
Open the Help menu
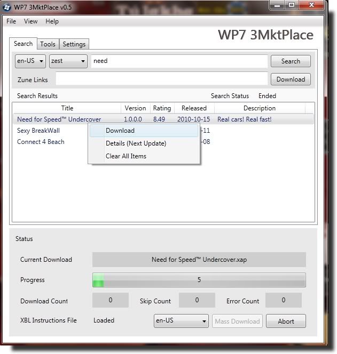click(x=52, y=21)
